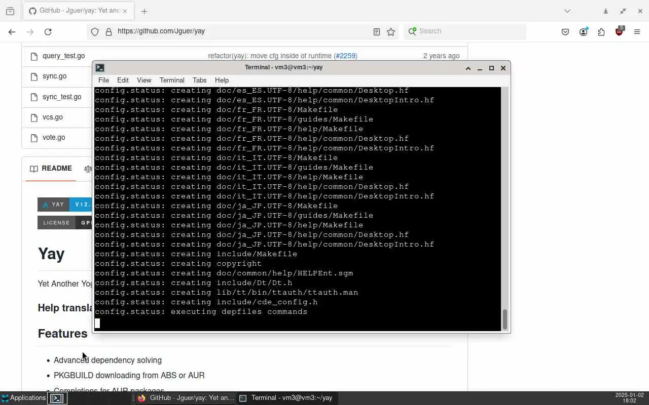Click 'executing depfiles commands' terminal line
The image size is (649, 405).
(239, 311)
